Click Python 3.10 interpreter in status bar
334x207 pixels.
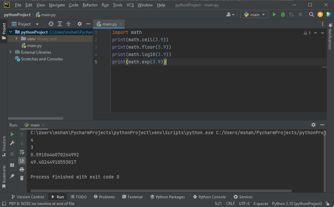point(297,204)
